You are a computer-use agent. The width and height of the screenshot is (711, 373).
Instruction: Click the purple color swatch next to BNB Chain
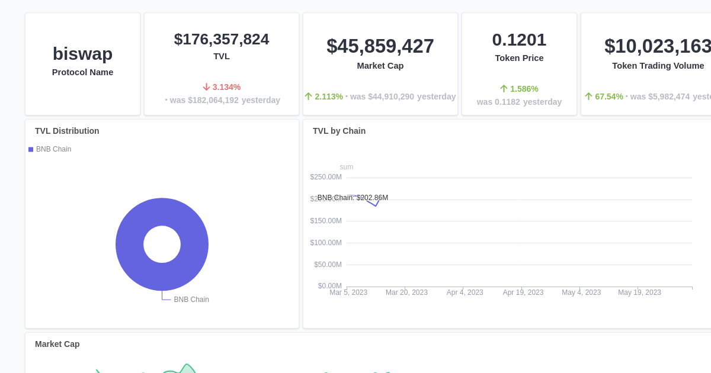[x=31, y=149]
